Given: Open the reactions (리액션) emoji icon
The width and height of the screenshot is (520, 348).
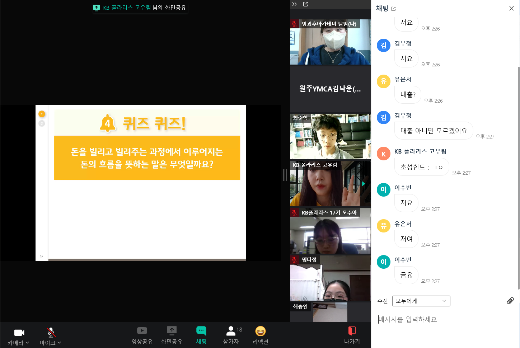Looking at the screenshot, I should pyautogui.click(x=260, y=331).
